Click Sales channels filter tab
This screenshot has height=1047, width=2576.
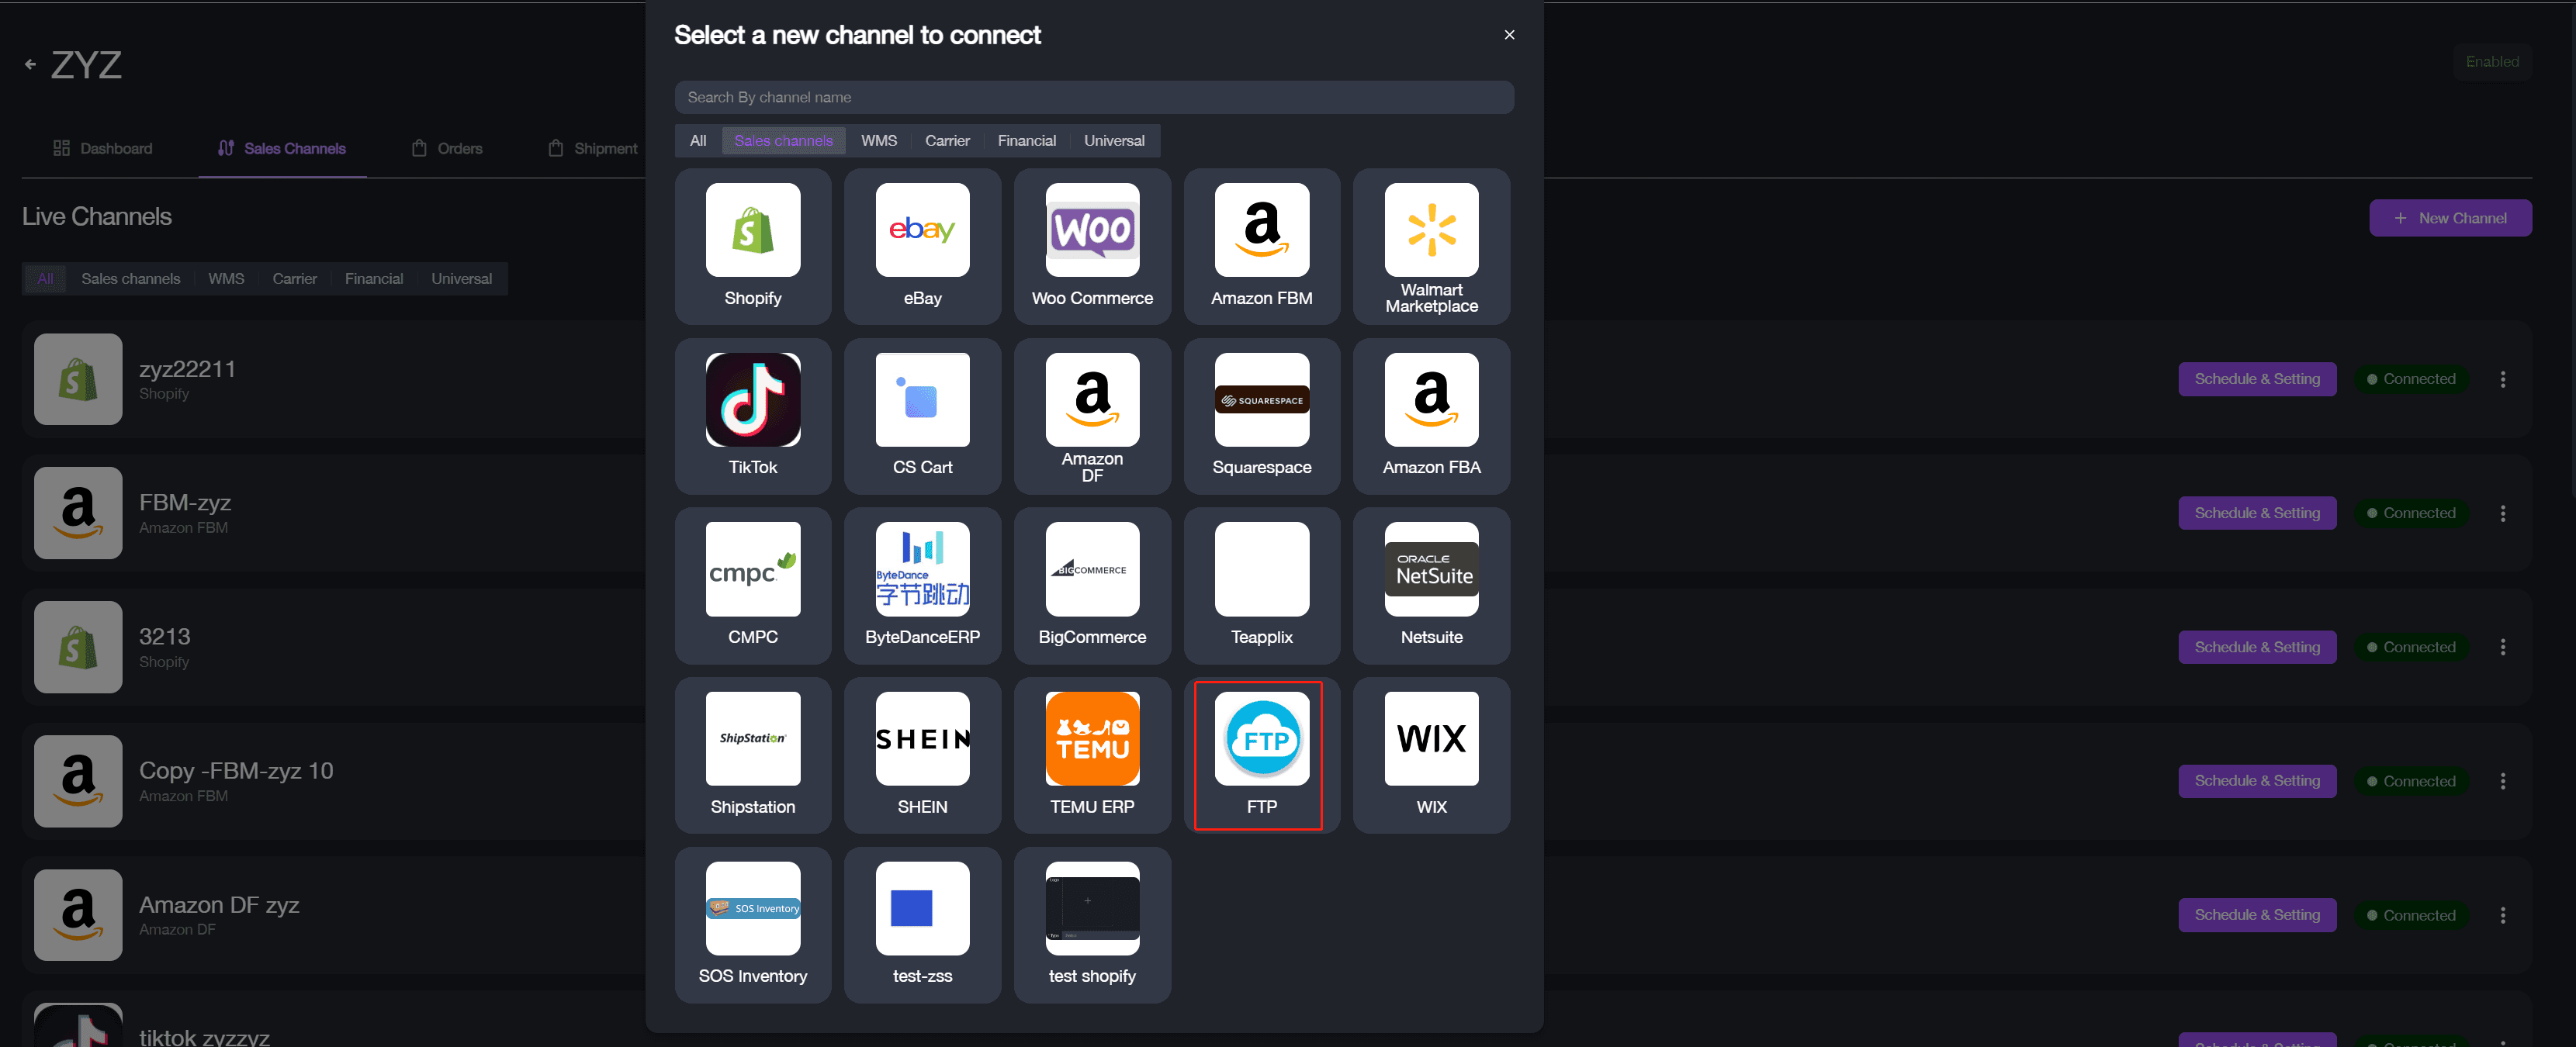point(784,140)
